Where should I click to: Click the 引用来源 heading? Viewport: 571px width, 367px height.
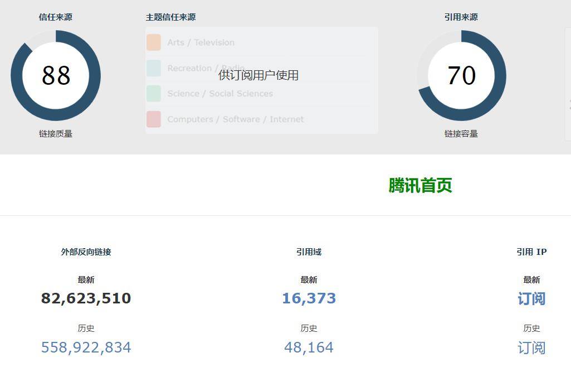point(461,17)
